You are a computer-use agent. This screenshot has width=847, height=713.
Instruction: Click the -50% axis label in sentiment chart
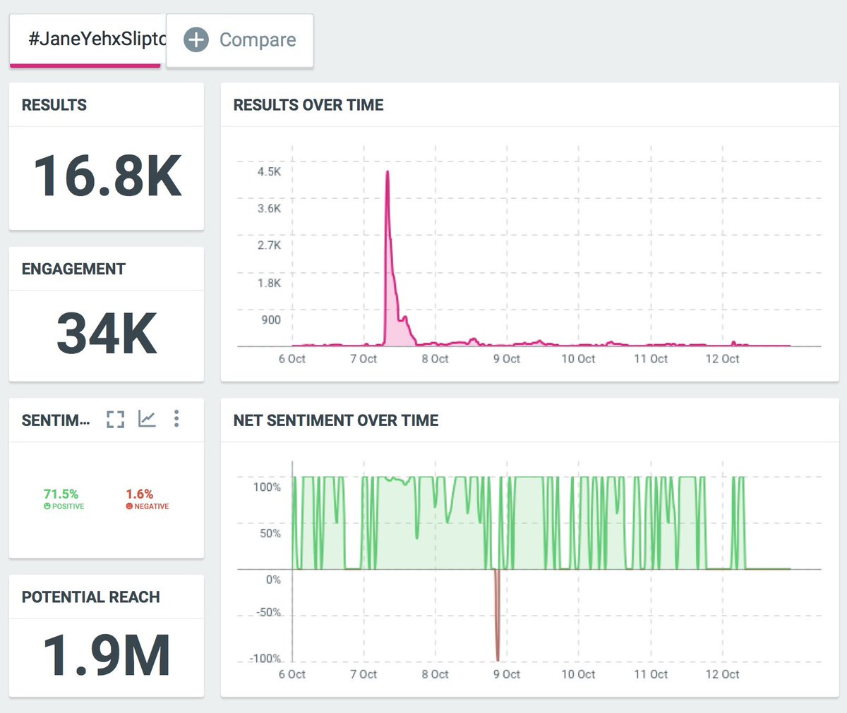pos(268,612)
